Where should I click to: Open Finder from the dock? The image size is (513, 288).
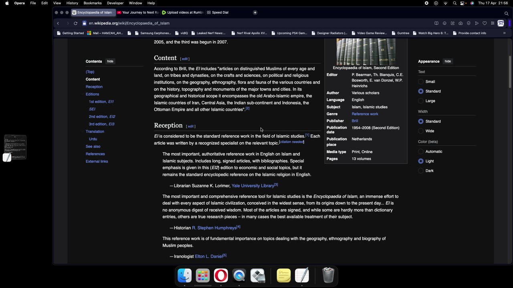(184, 275)
